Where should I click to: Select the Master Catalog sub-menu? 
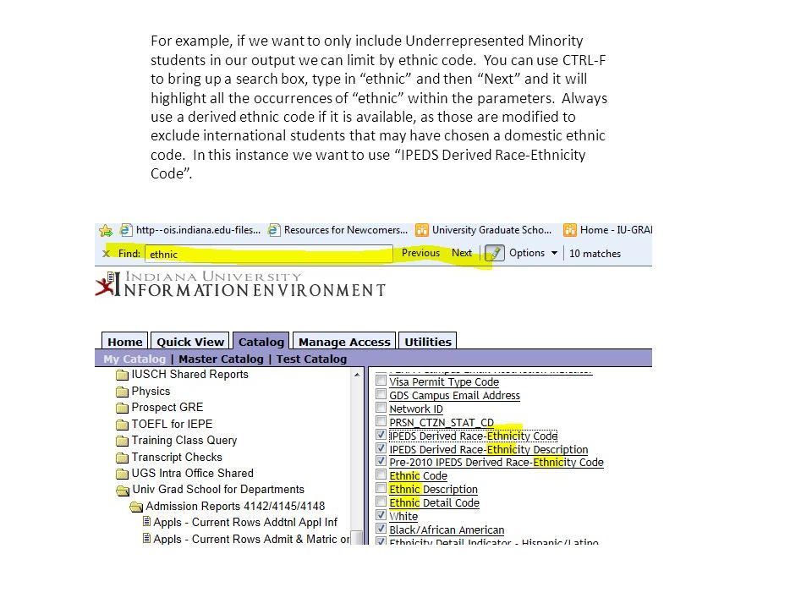pyautogui.click(x=221, y=359)
